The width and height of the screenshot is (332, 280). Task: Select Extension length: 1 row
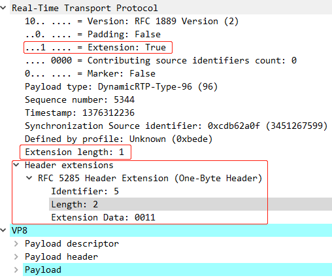click(x=75, y=152)
